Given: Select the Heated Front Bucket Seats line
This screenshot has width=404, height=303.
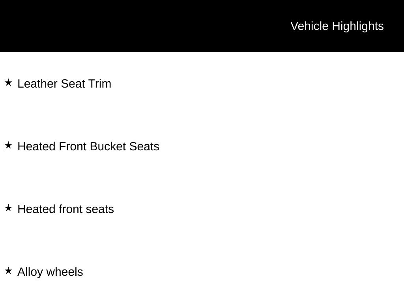Looking at the screenshot, I should (88, 146).
